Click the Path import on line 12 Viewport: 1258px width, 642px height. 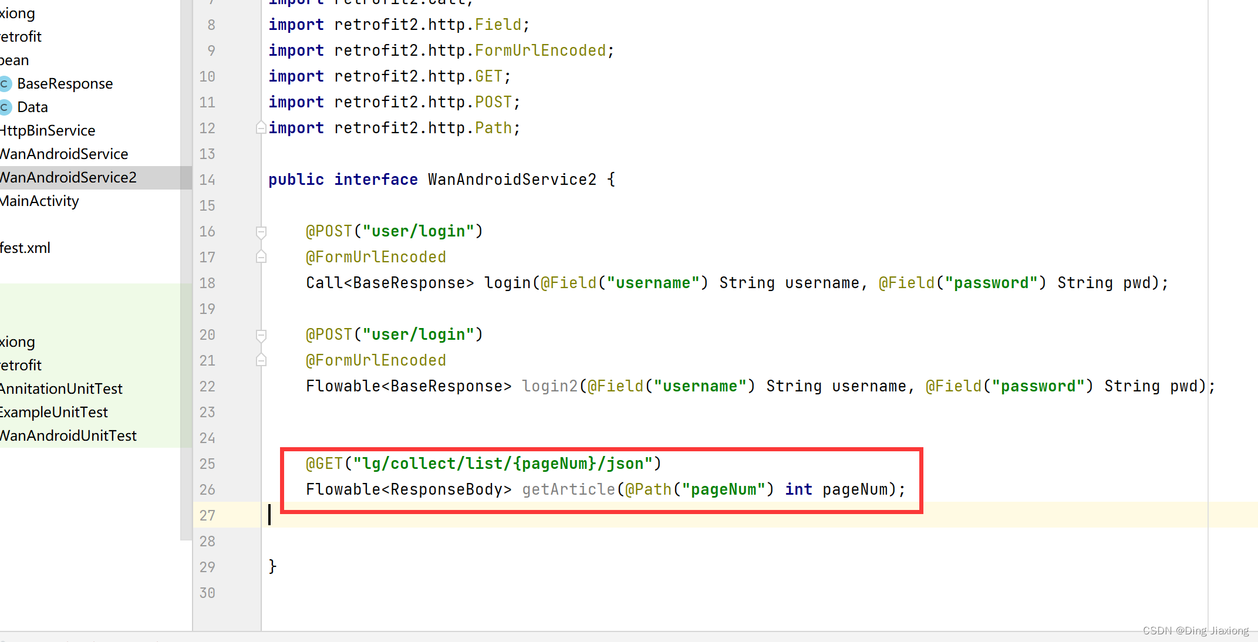[x=493, y=128]
